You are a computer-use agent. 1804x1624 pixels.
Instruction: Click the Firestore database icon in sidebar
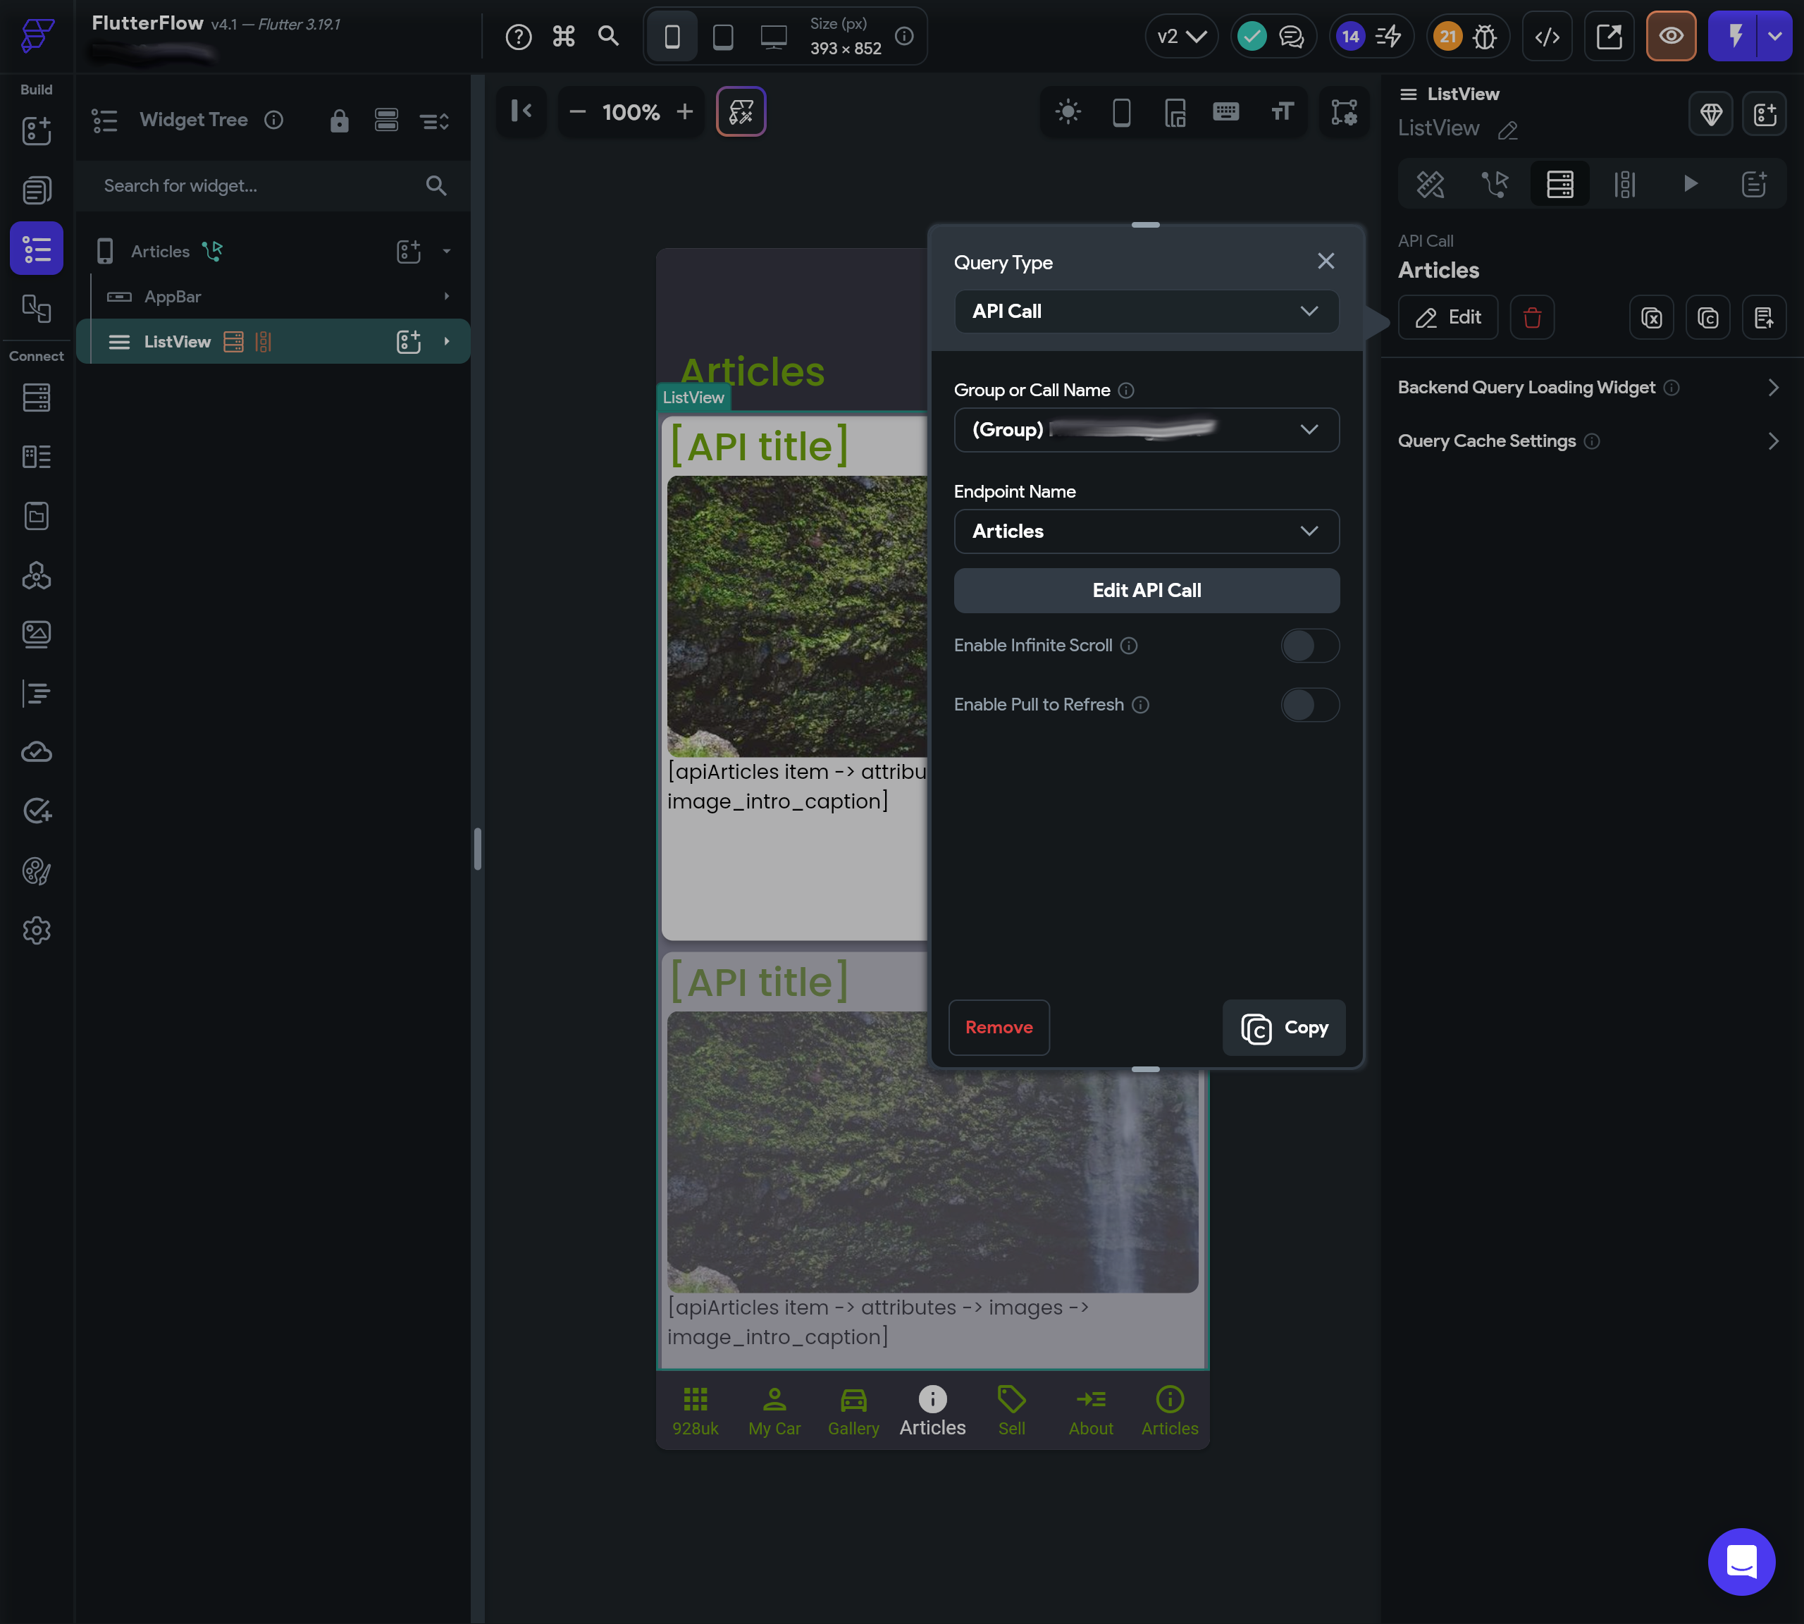[37, 398]
